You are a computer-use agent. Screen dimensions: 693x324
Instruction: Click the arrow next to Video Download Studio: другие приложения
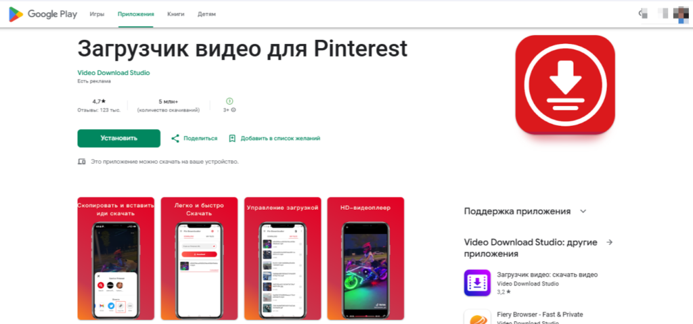(x=610, y=242)
